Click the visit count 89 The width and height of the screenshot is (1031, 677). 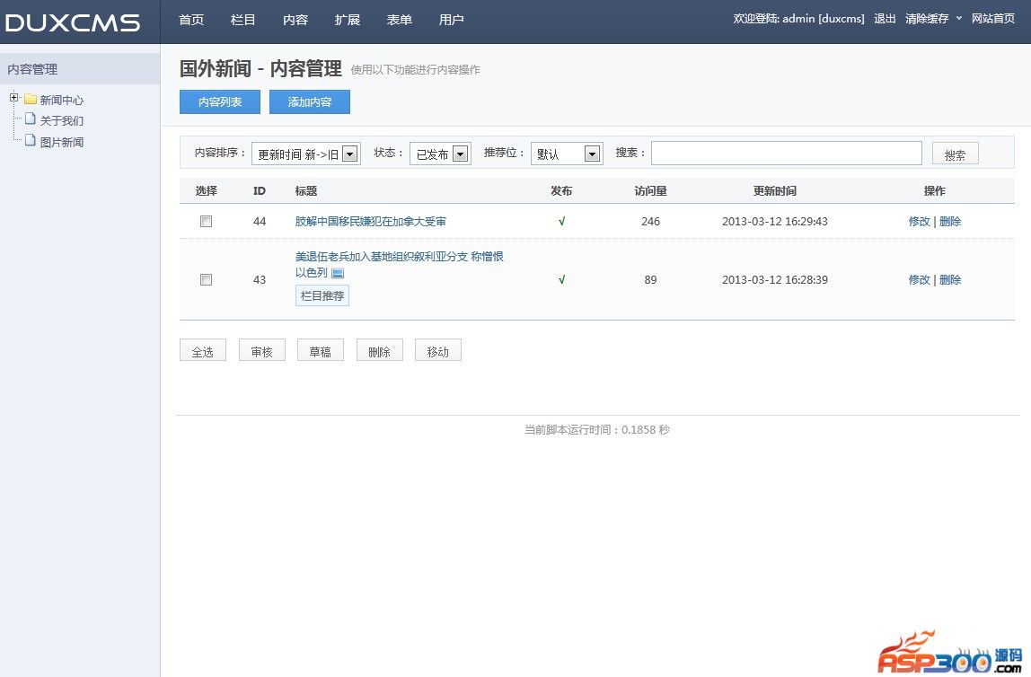pyautogui.click(x=650, y=280)
